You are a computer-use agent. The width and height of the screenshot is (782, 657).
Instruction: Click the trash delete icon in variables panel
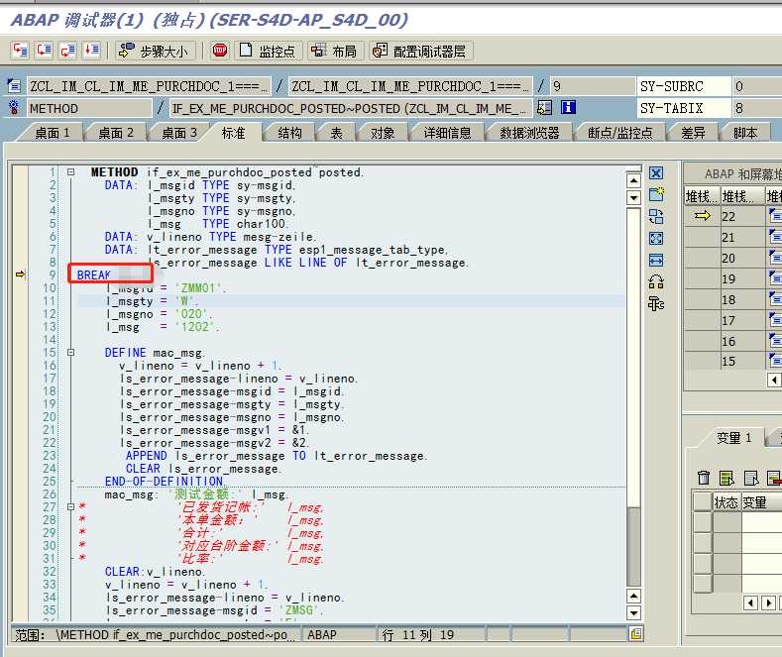[x=703, y=478]
